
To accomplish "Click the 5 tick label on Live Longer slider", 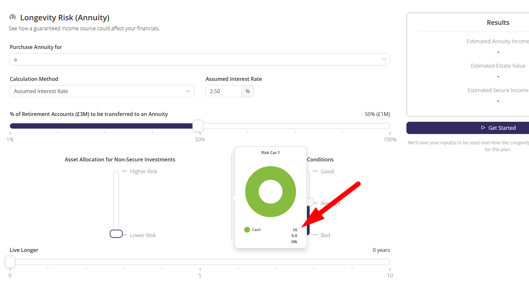I will 200,275.
